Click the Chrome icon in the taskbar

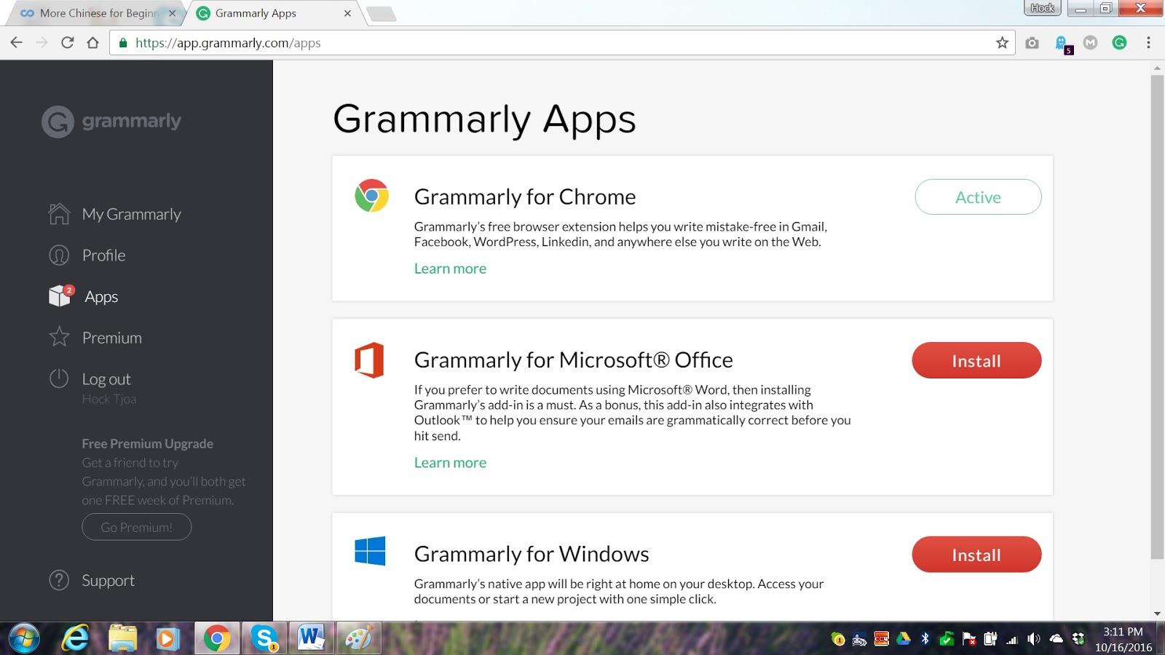click(216, 638)
